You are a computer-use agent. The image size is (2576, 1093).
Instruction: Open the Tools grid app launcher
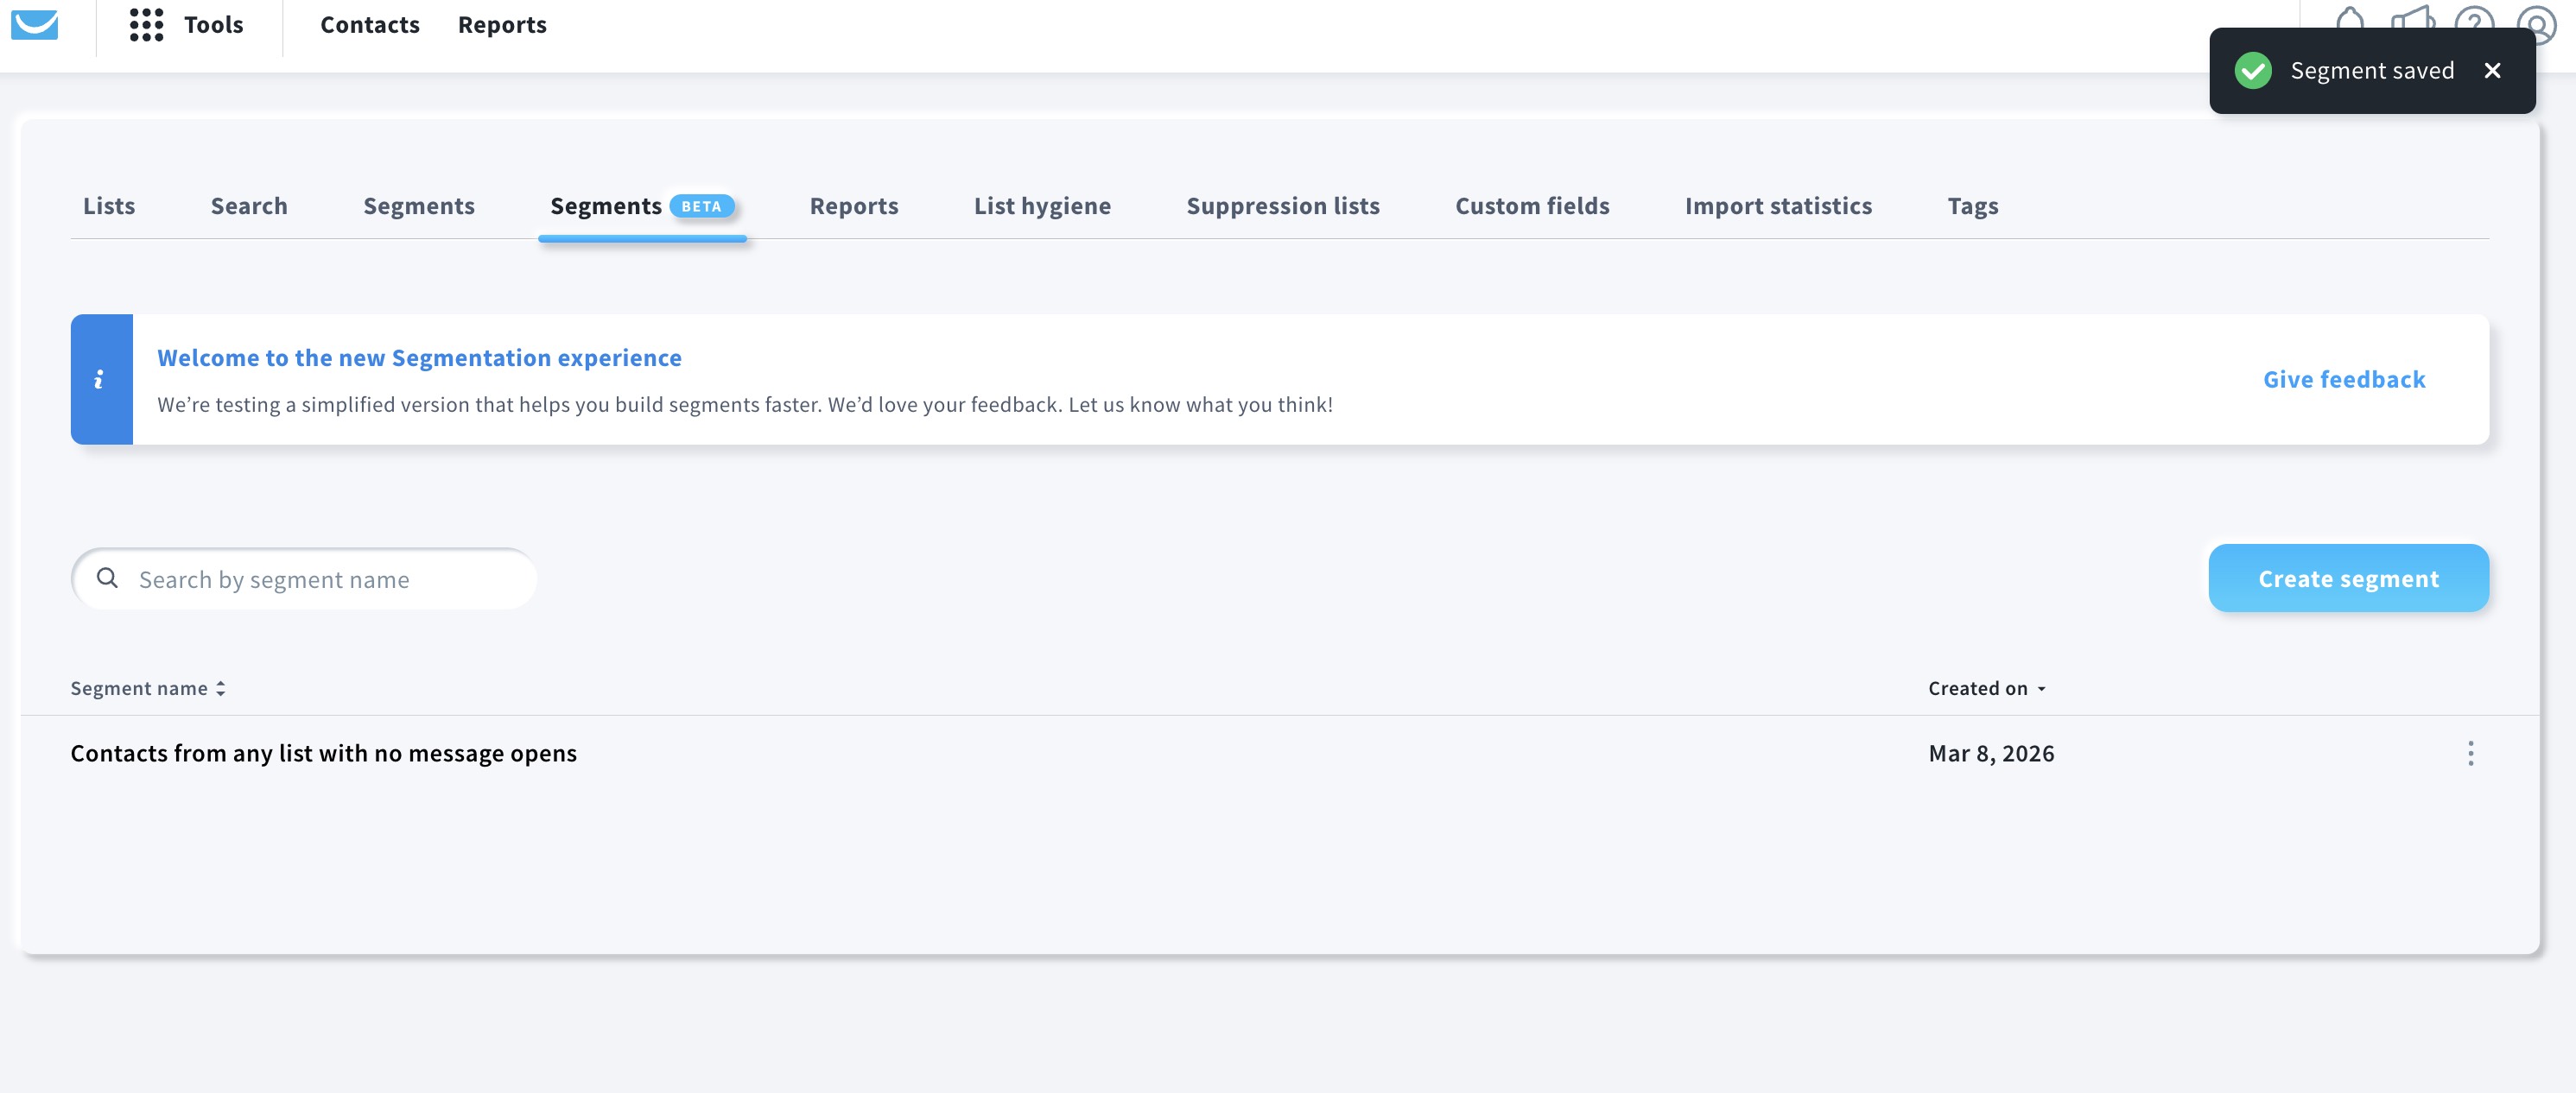(x=147, y=25)
